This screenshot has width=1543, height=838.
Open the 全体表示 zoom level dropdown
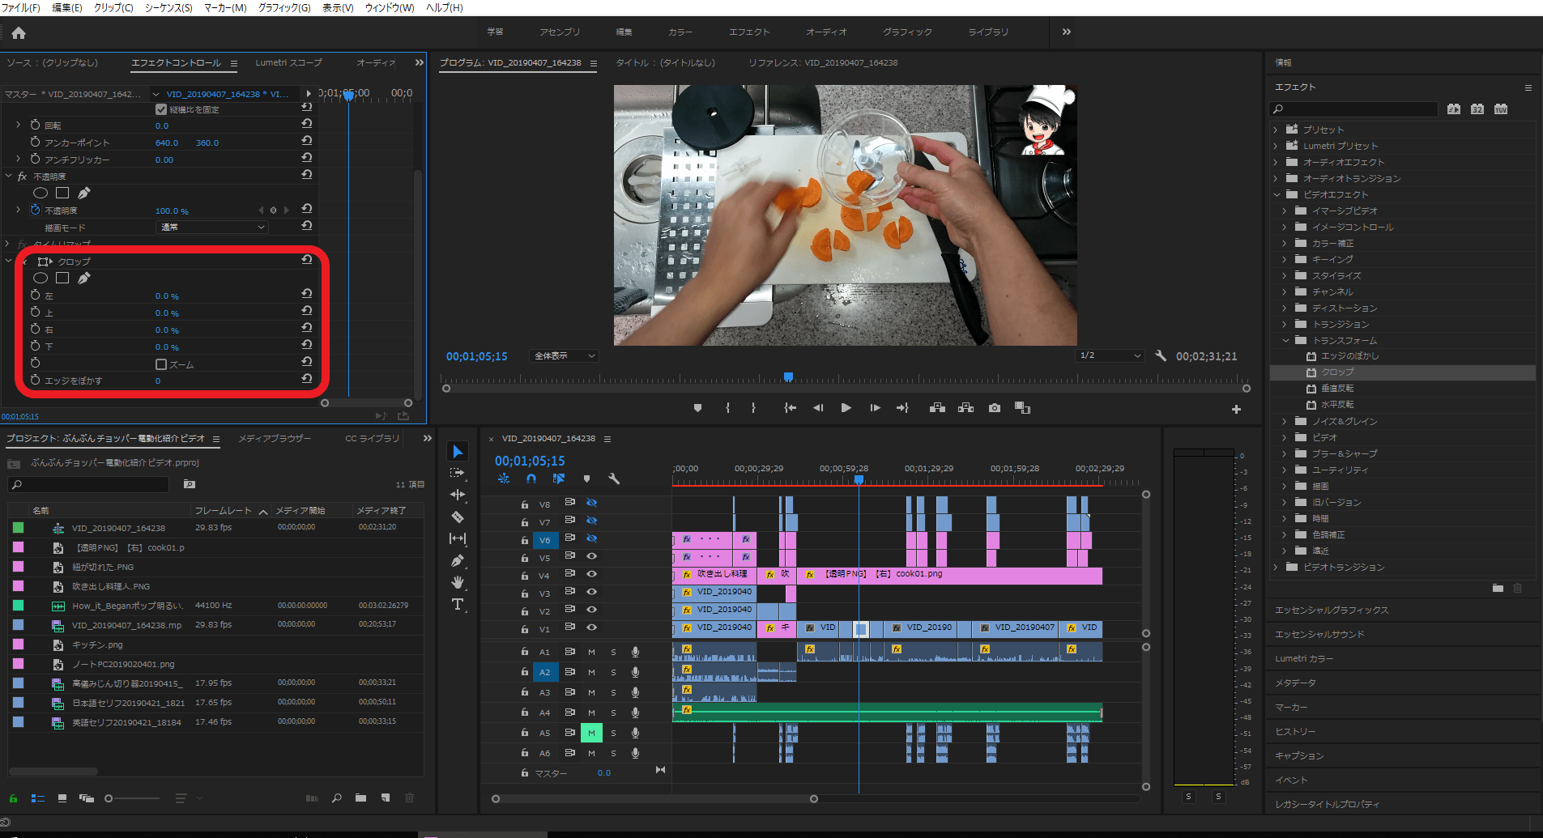(x=564, y=356)
